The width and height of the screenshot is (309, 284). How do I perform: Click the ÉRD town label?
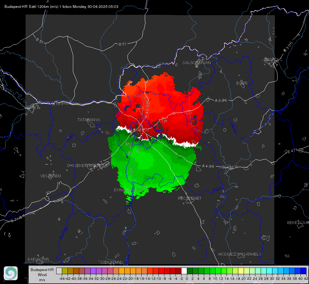point(129,144)
